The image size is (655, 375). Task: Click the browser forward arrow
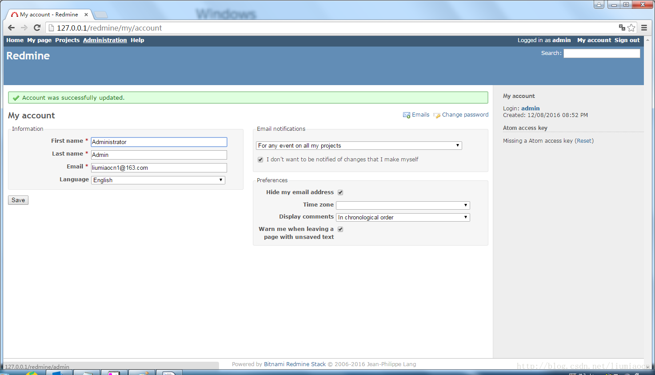click(x=24, y=27)
